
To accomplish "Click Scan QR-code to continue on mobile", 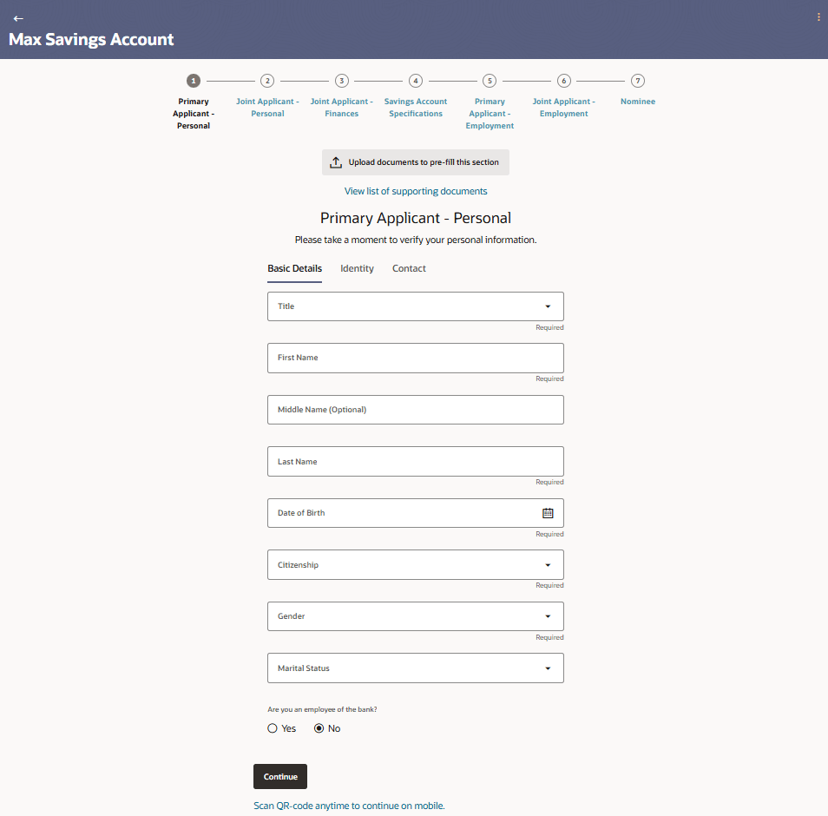I will (349, 806).
